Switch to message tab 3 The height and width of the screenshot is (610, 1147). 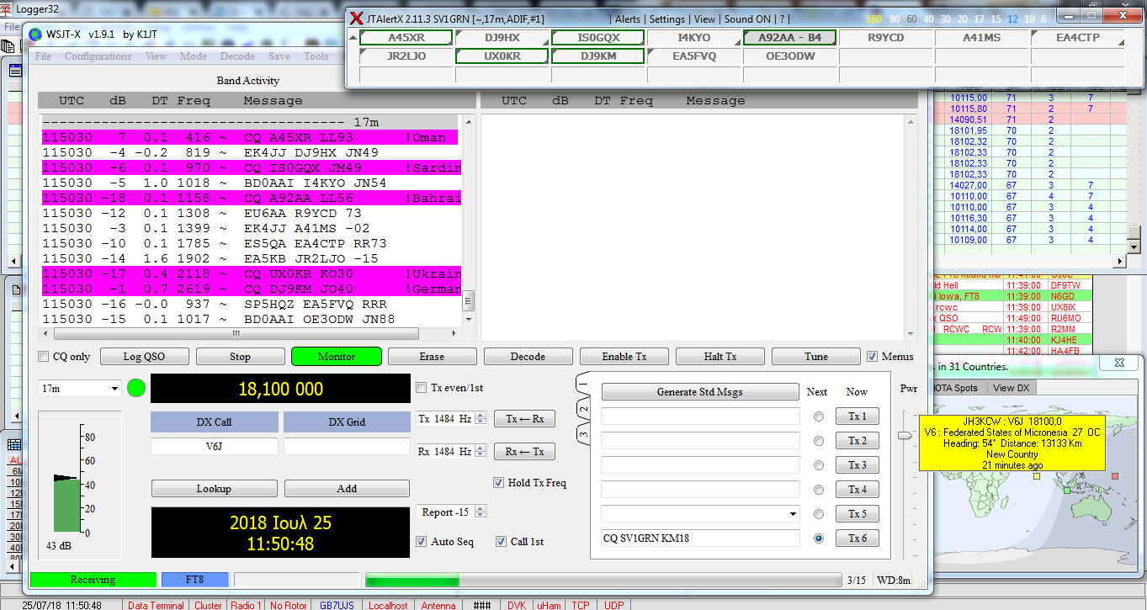point(583,434)
